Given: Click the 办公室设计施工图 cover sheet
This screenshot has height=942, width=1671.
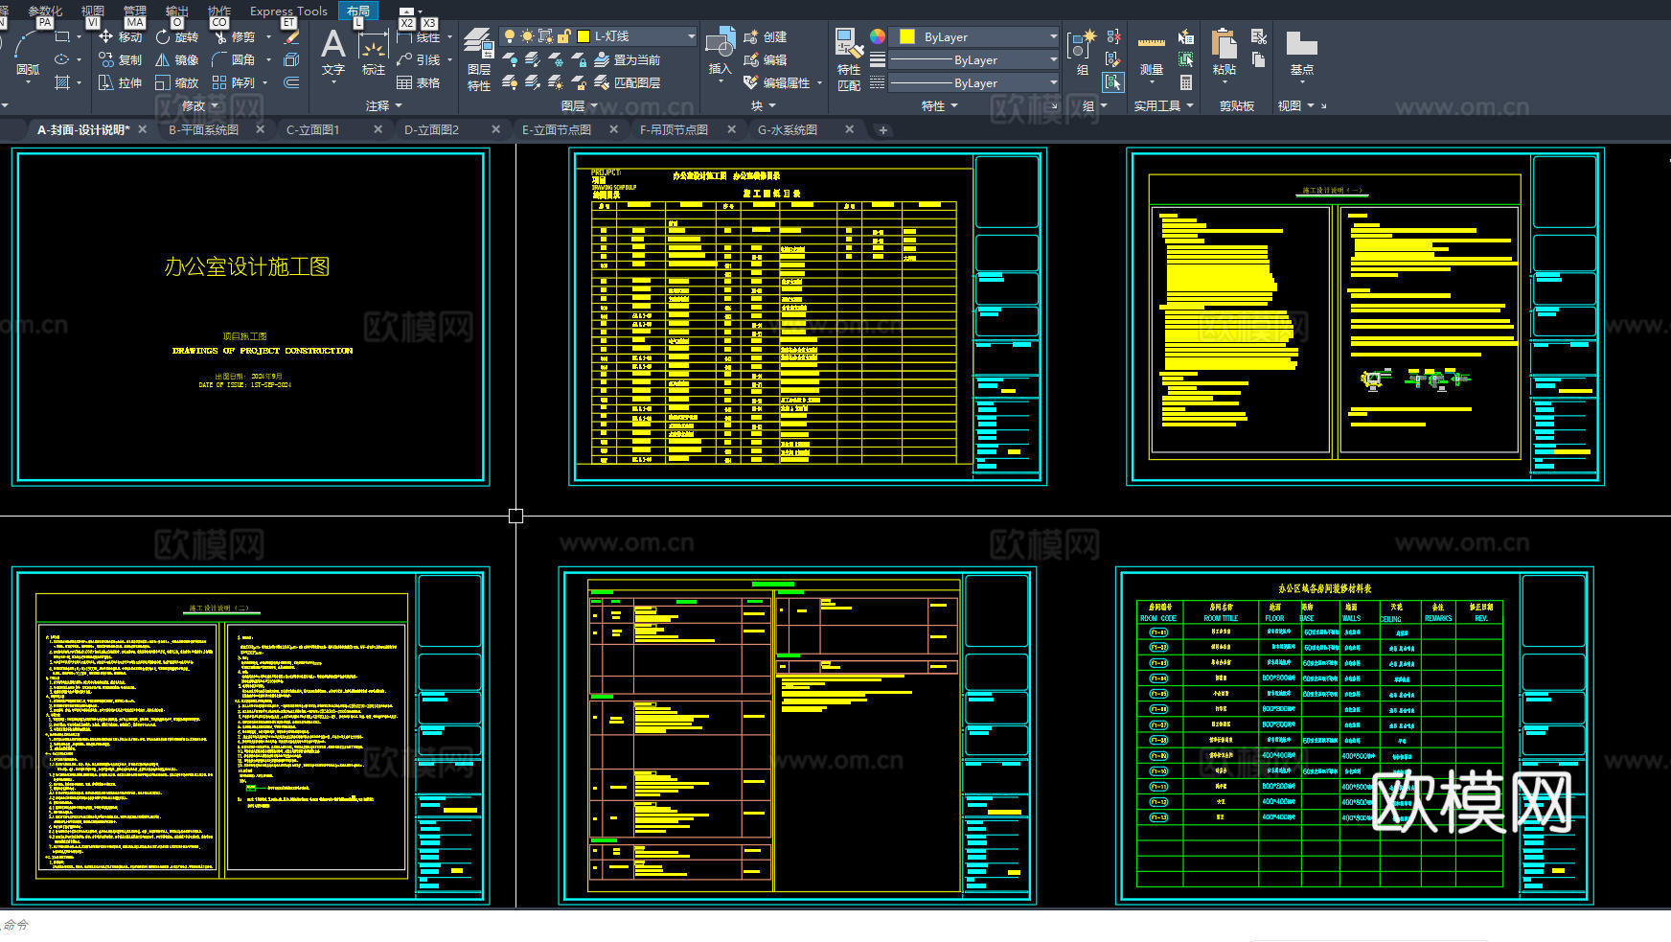Looking at the screenshot, I should (250, 315).
